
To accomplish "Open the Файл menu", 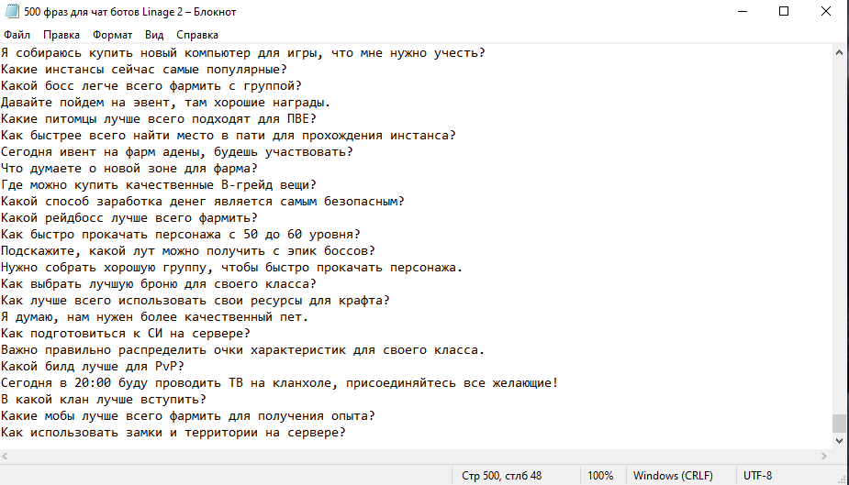I will (x=17, y=35).
